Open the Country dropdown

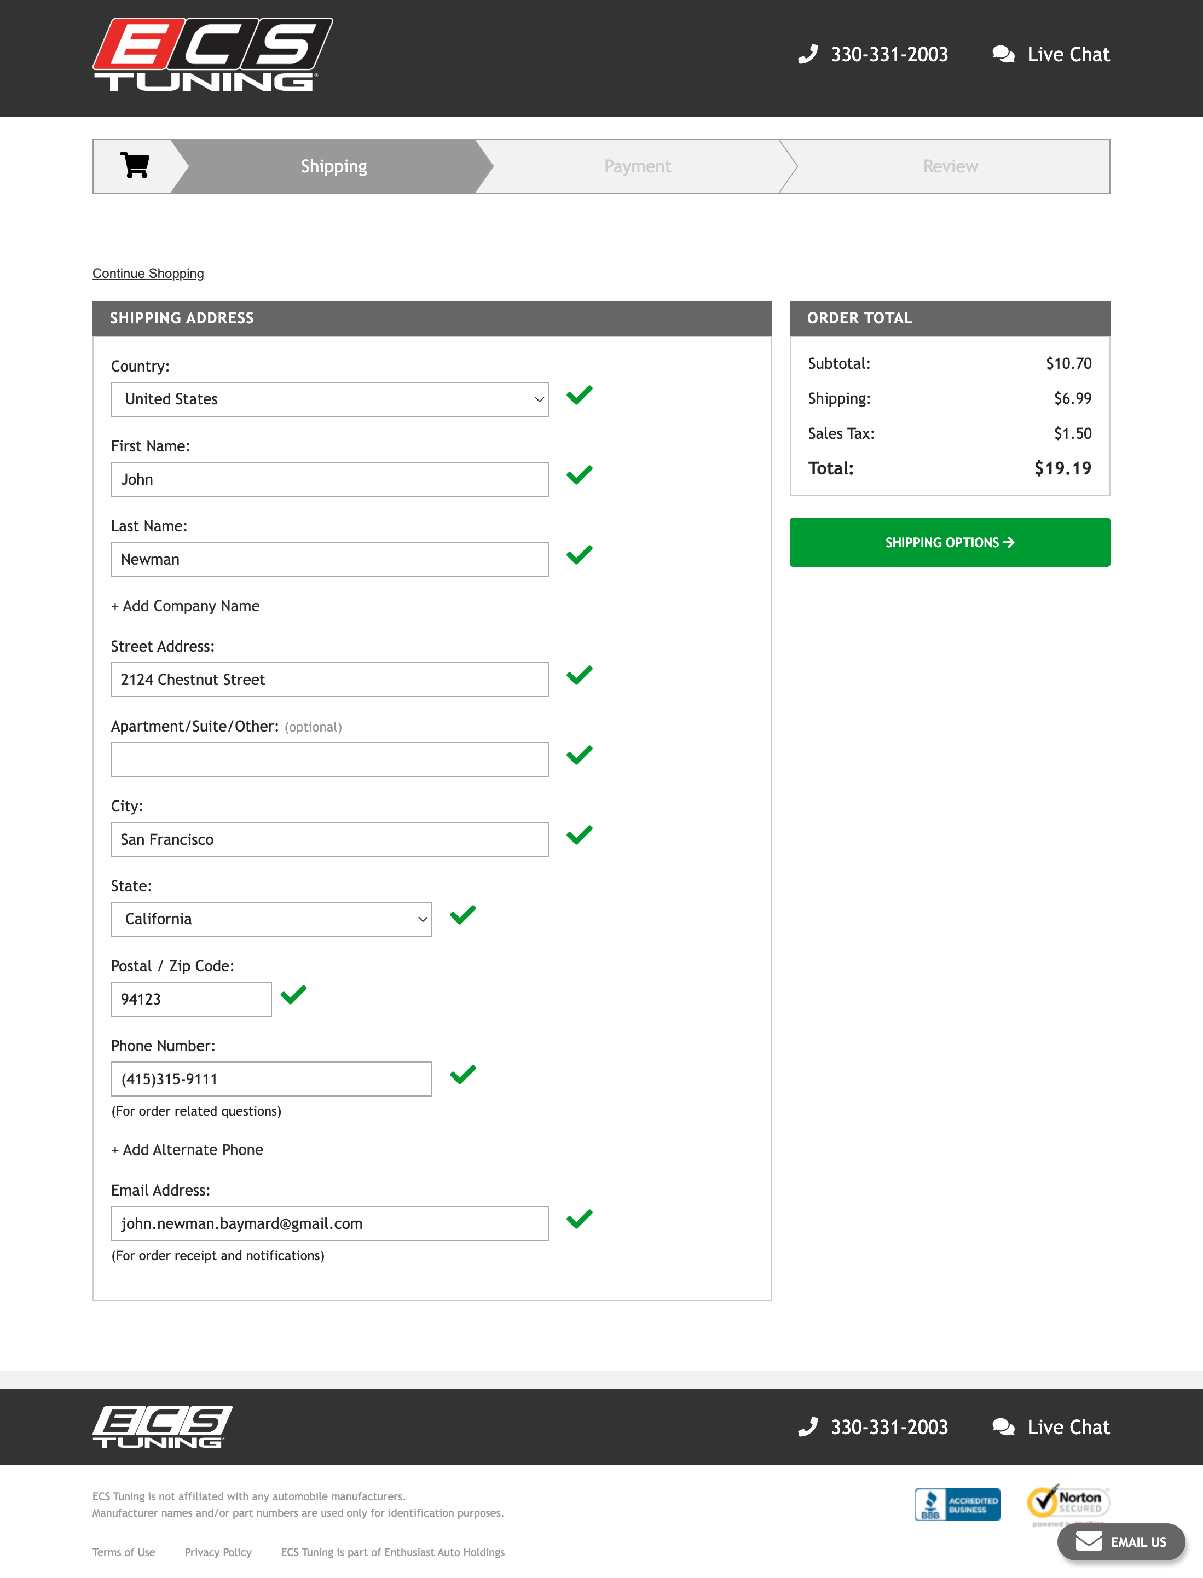point(329,399)
